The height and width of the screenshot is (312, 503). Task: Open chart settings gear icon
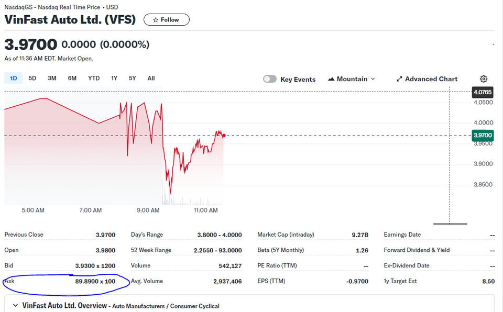point(484,79)
